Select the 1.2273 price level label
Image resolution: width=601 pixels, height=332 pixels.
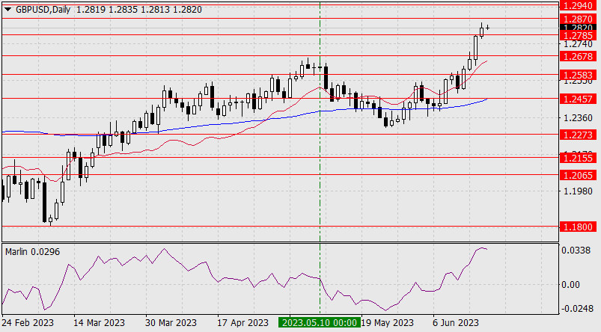(578, 135)
